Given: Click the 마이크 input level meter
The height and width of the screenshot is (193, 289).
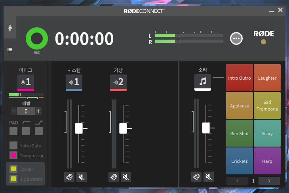Looking at the screenshot, I should tap(26, 96).
